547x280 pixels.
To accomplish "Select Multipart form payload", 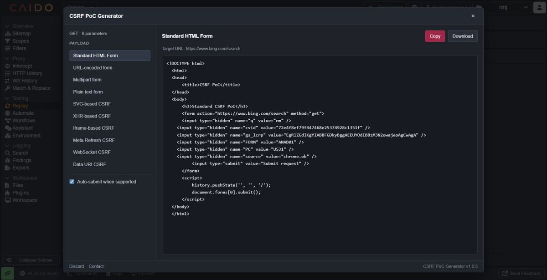I will [x=110, y=80].
